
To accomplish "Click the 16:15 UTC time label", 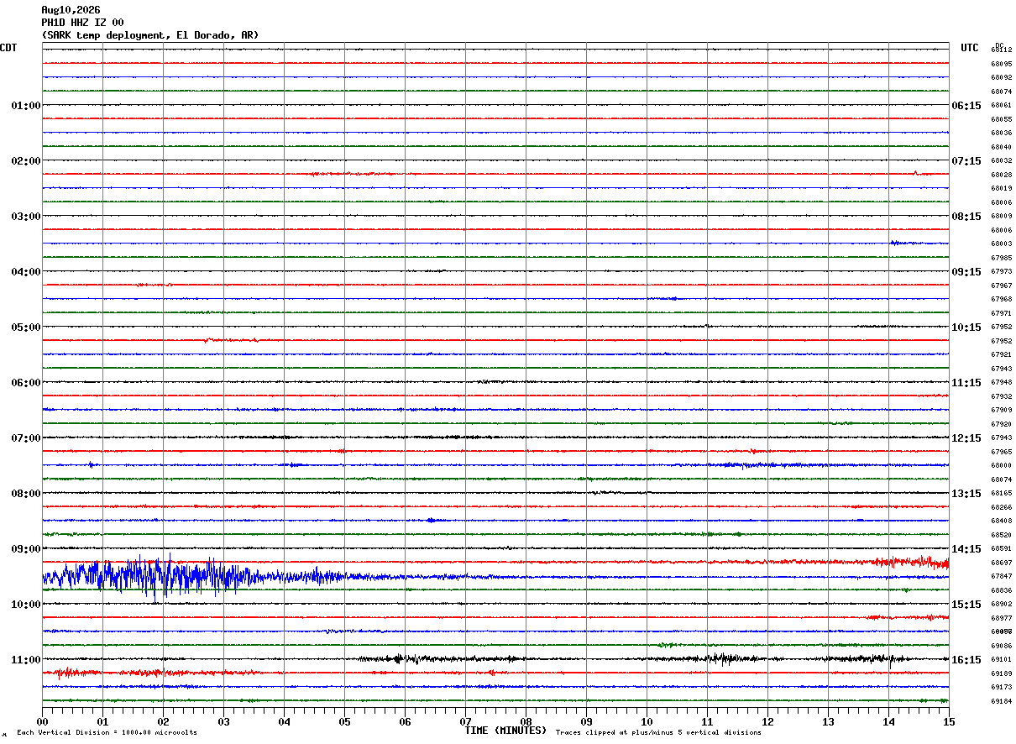I will point(966,660).
